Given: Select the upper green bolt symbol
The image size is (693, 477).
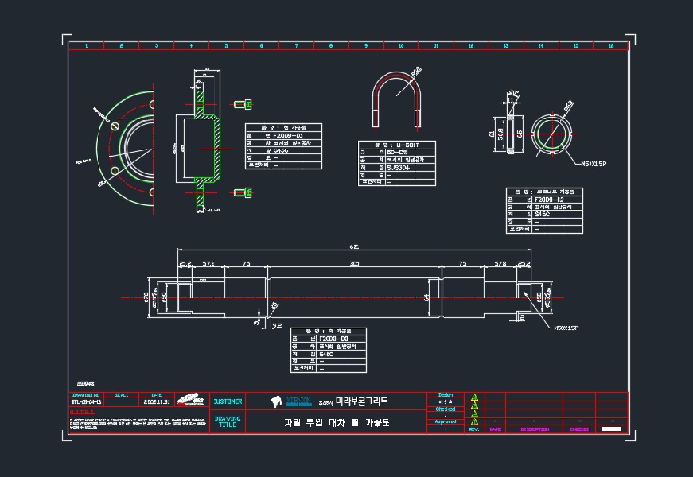Looking at the screenshot, I should coord(243,105).
